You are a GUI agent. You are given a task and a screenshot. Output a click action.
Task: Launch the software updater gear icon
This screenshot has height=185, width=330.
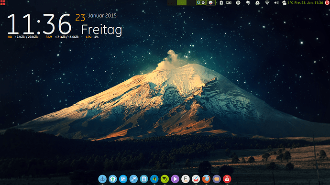click(113, 179)
